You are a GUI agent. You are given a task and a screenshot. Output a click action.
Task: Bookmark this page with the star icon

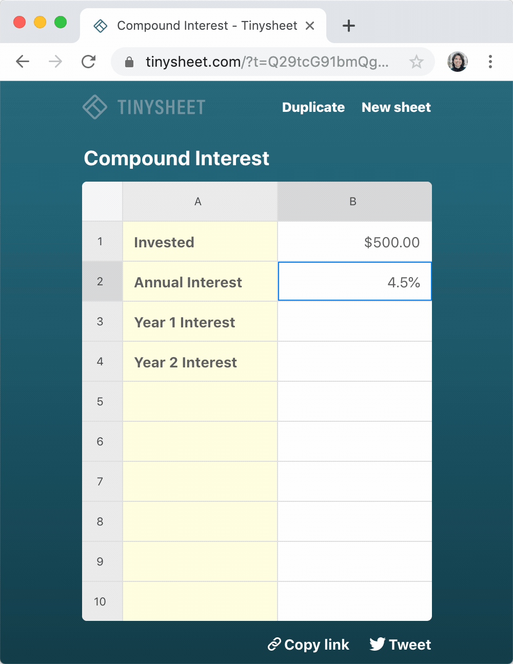coord(416,62)
